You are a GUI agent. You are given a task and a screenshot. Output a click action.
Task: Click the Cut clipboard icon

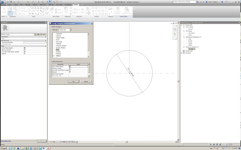[x=71, y=8]
